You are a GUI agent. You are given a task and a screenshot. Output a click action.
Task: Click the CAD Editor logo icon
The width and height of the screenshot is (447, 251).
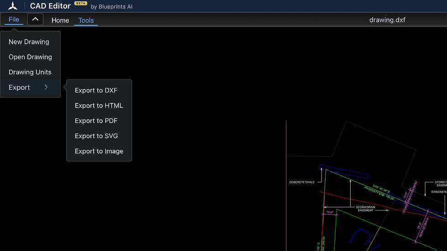[13, 5]
